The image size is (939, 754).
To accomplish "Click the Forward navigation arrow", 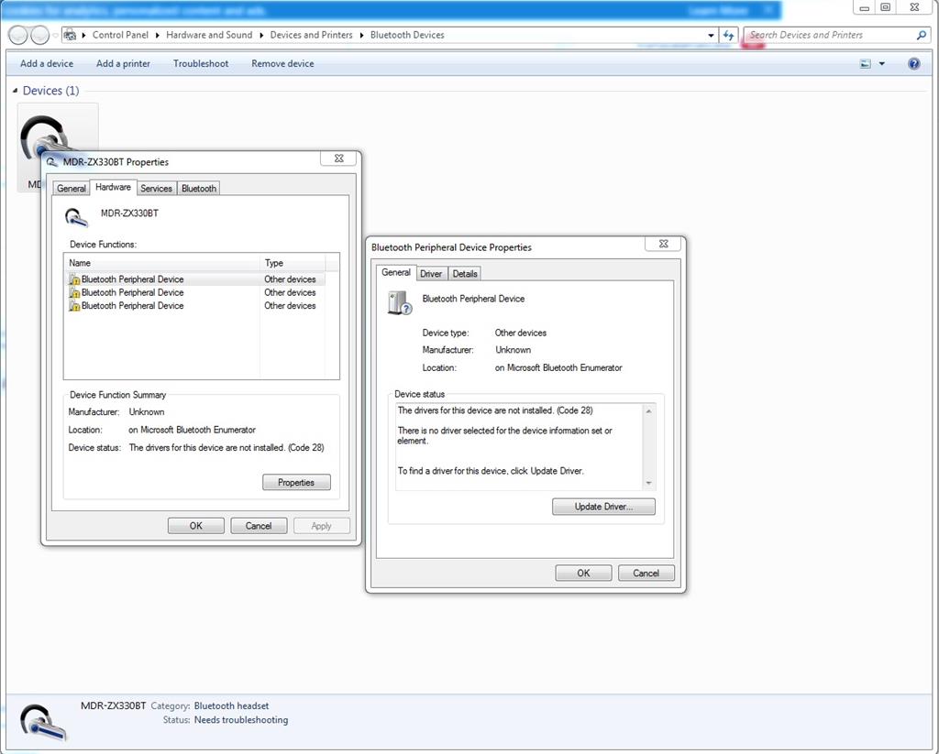I will click(39, 36).
